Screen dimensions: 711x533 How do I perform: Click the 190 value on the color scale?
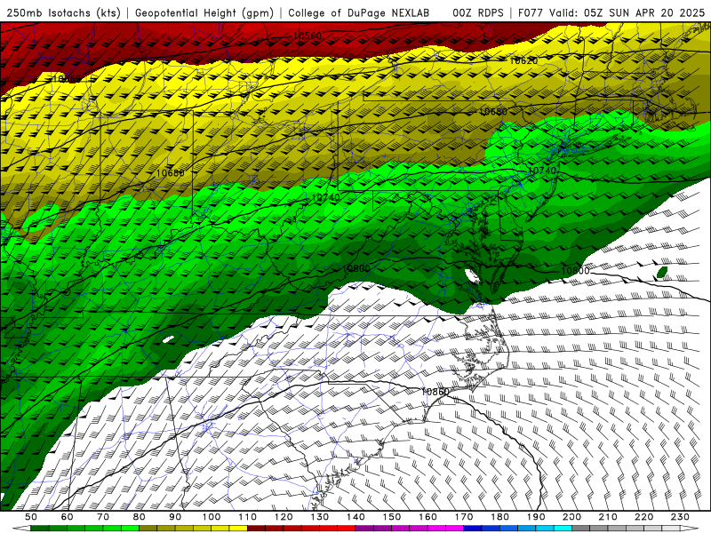click(x=536, y=517)
